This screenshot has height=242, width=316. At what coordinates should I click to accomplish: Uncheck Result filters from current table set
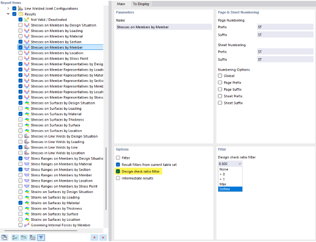[x=118, y=165]
